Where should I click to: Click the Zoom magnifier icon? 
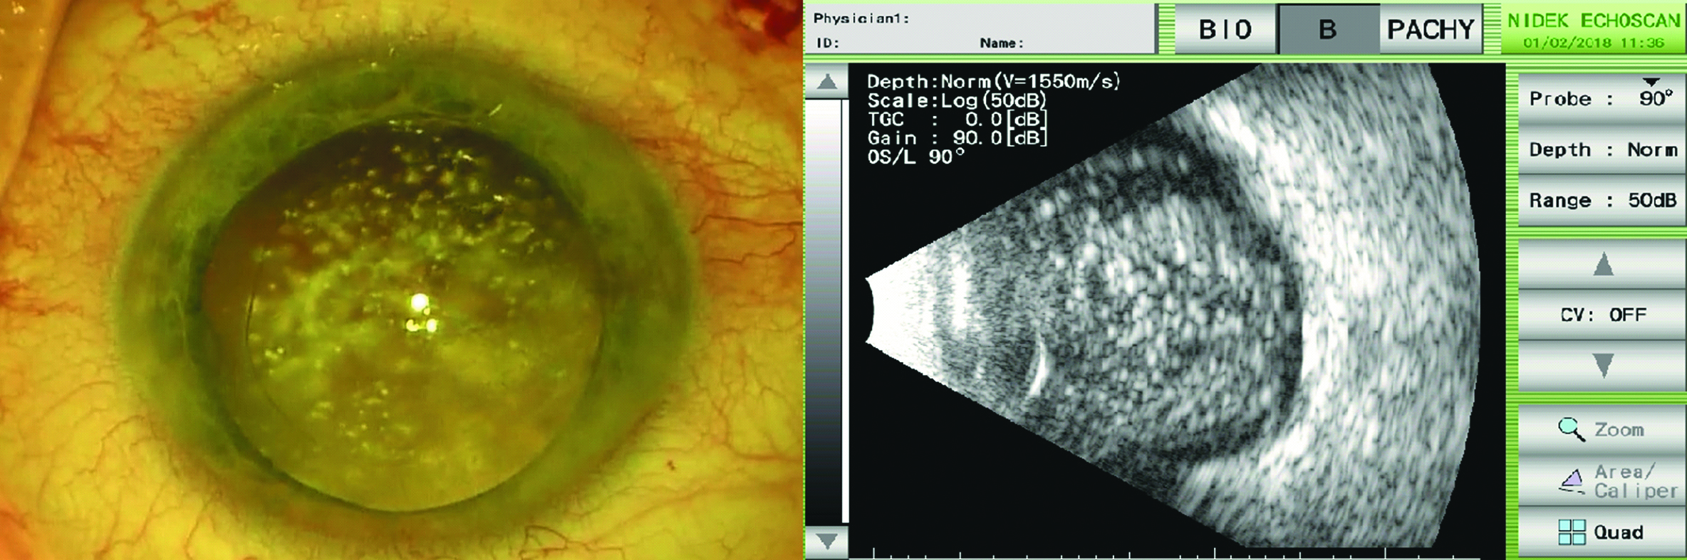[x=1571, y=429]
